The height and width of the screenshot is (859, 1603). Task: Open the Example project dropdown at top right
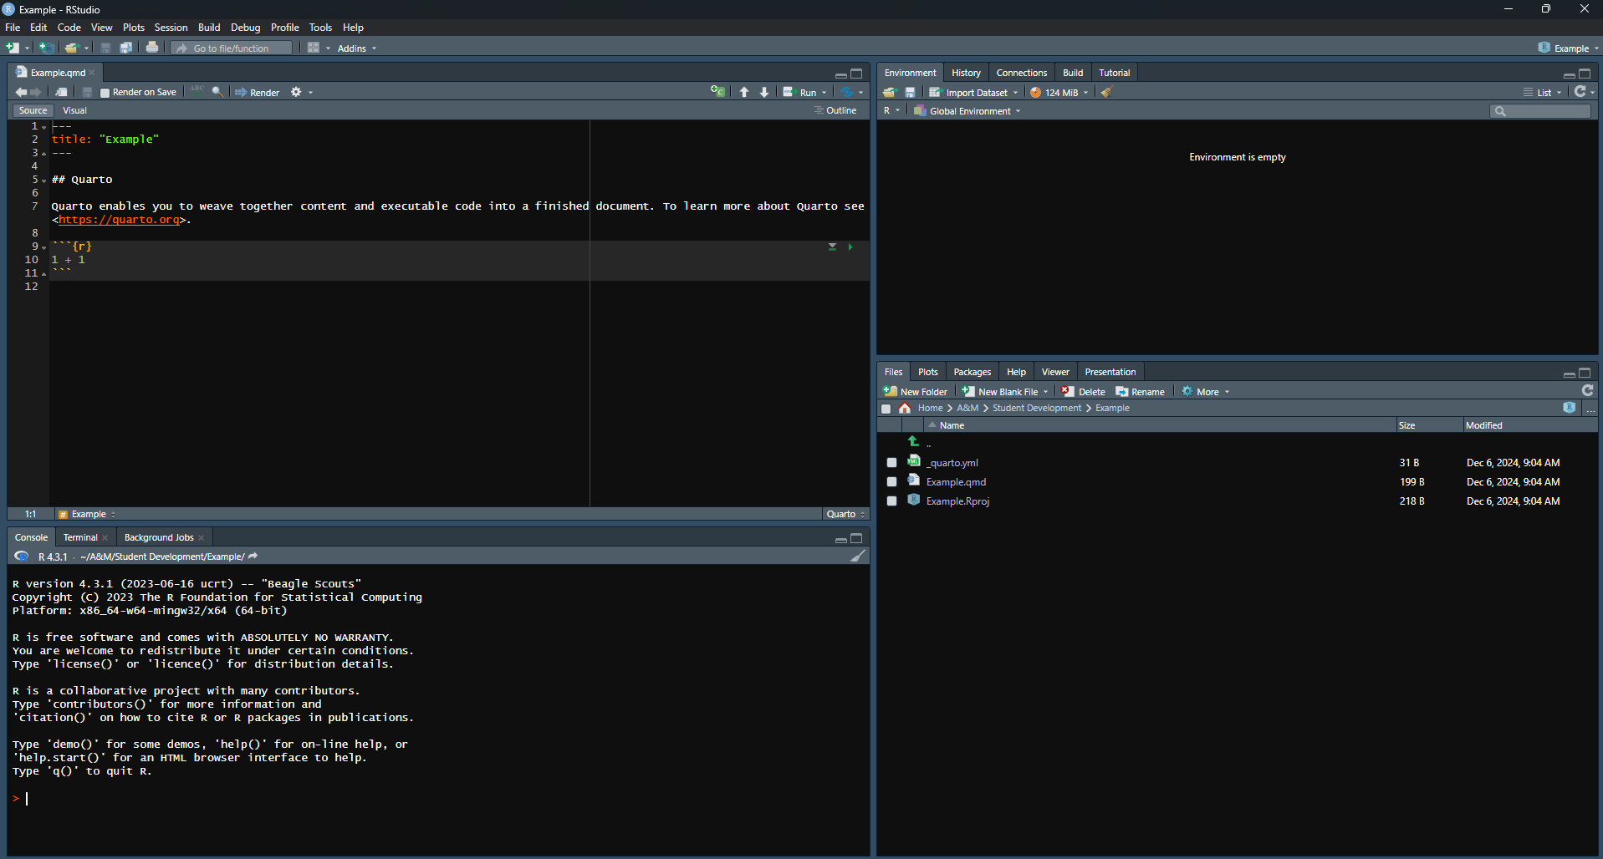pos(1569,48)
